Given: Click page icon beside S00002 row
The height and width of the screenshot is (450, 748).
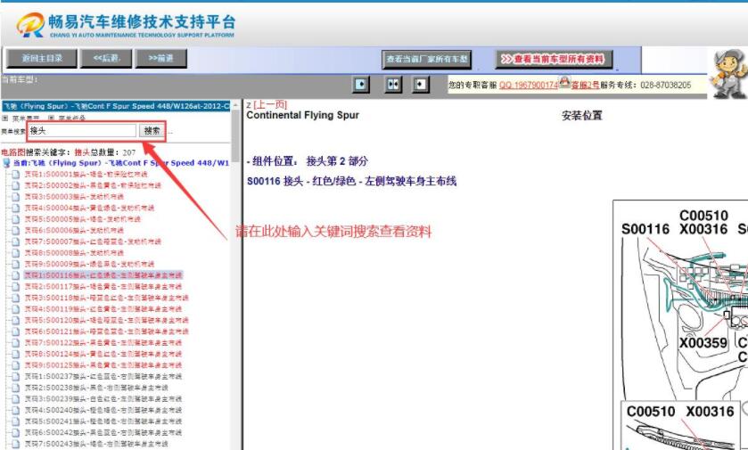Looking at the screenshot, I should click(16, 185).
